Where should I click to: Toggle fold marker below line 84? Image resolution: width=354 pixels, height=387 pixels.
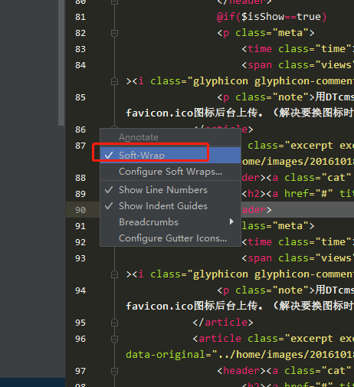point(114,81)
